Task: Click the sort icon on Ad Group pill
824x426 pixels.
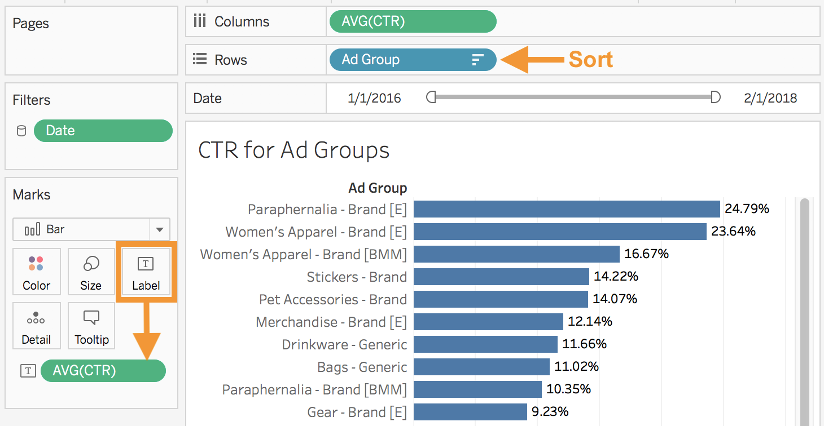Action: 477,60
